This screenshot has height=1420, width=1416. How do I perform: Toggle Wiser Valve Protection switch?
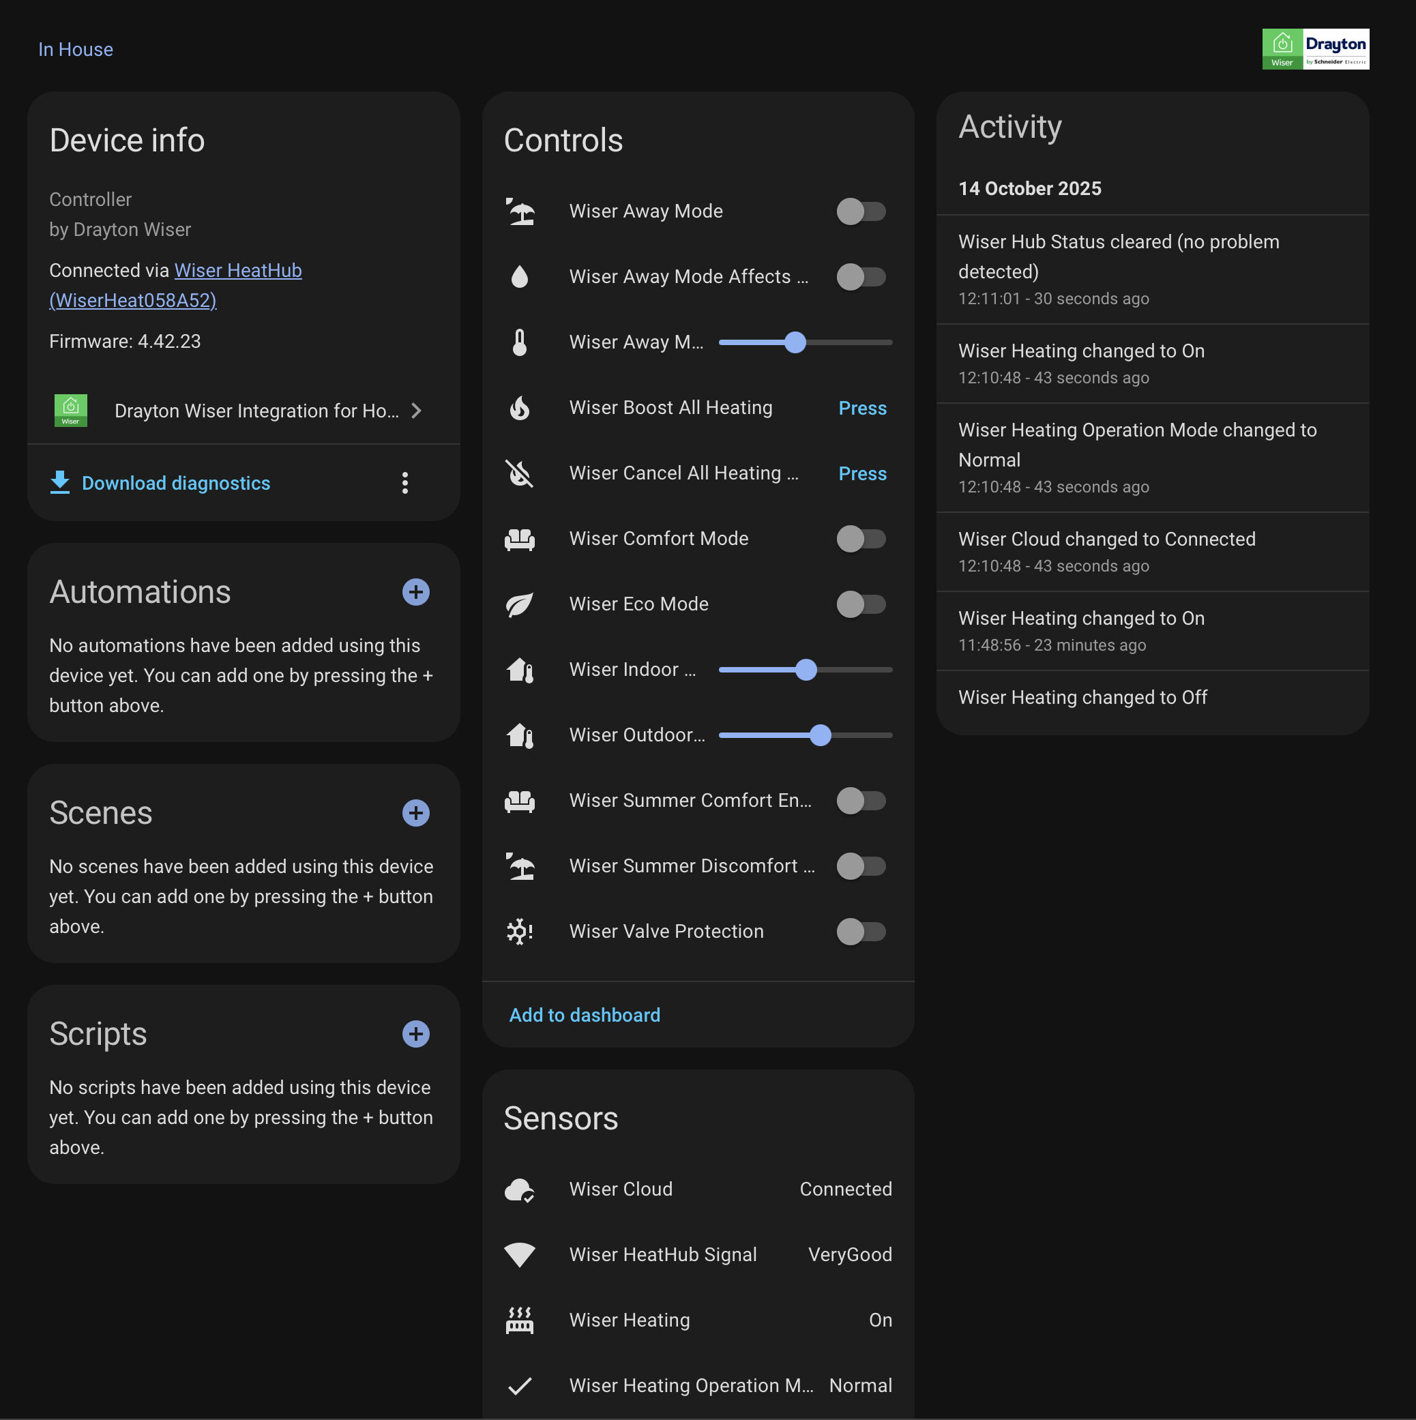[861, 931]
